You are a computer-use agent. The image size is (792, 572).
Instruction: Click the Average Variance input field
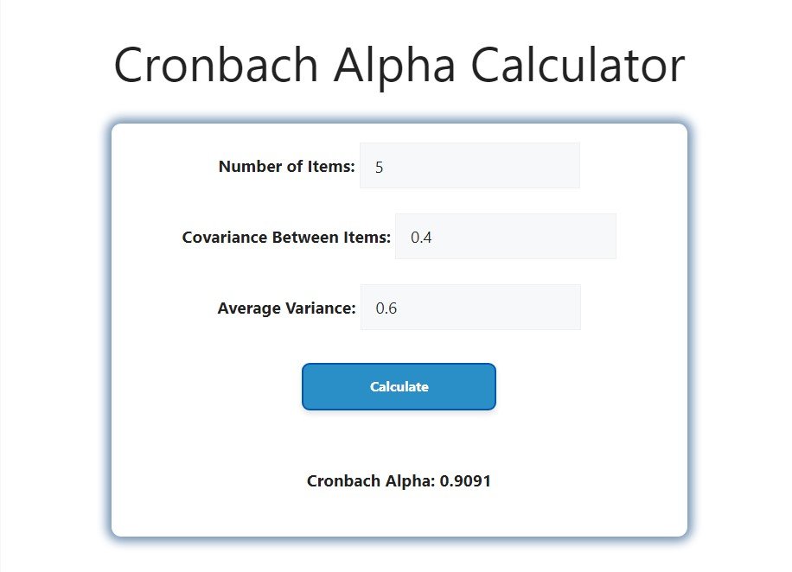469,307
